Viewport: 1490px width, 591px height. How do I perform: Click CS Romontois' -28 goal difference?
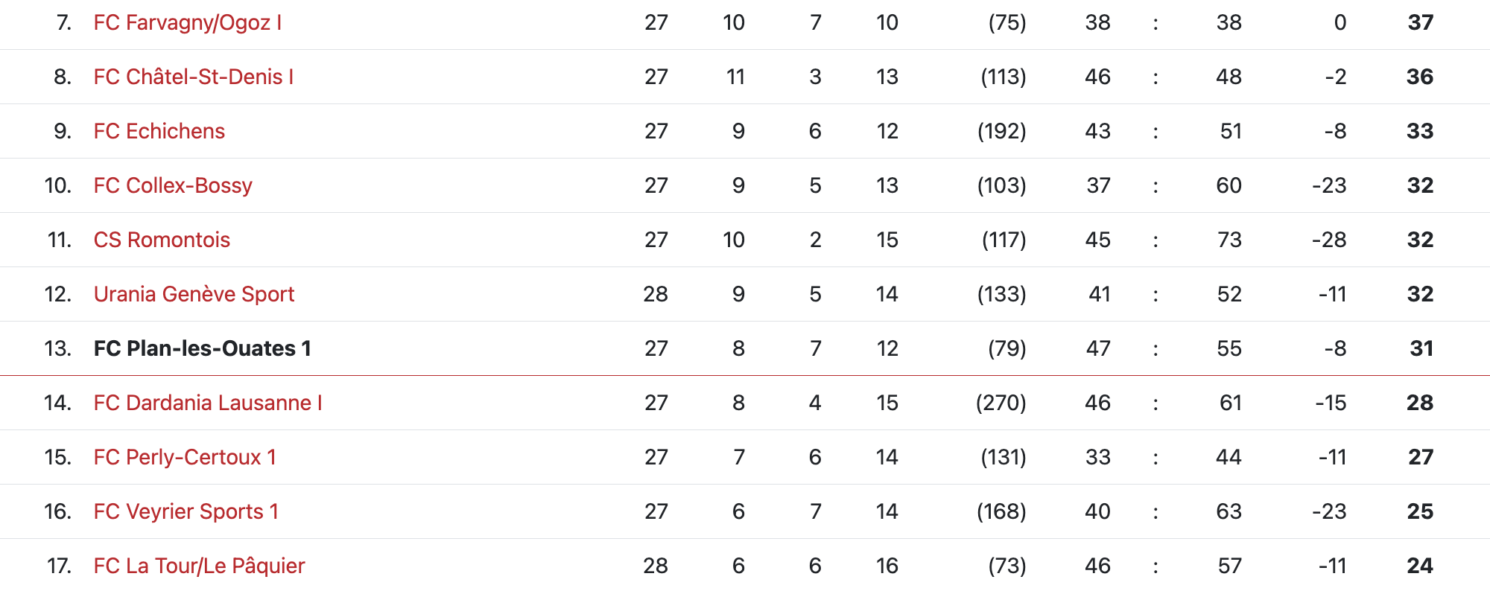pos(1328,240)
